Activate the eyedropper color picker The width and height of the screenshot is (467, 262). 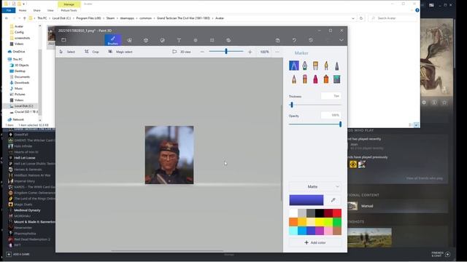click(x=333, y=200)
